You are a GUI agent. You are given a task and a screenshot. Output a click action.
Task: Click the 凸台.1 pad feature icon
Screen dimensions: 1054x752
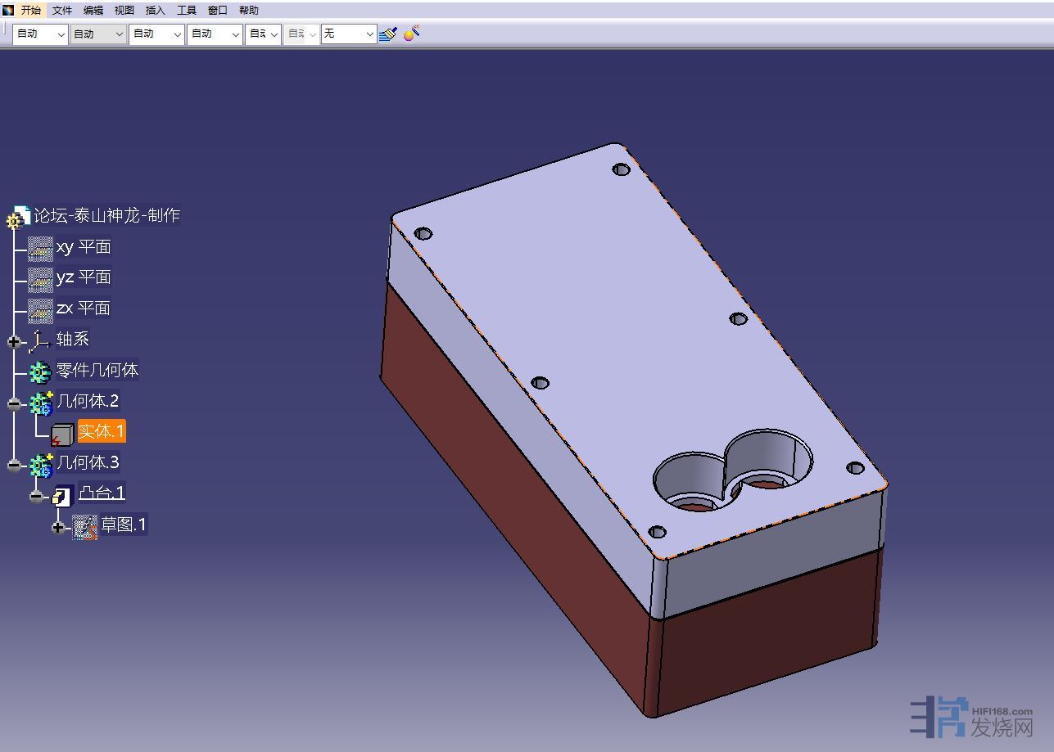(62, 495)
